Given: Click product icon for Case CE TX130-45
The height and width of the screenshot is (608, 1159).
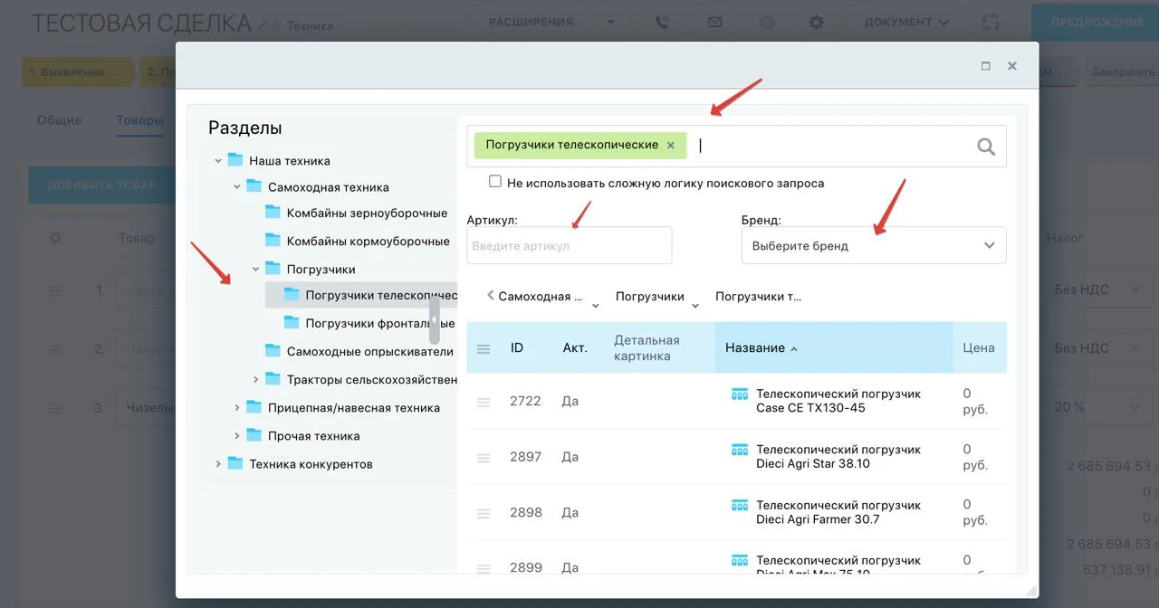Looking at the screenshot, I should pos(740,394).
